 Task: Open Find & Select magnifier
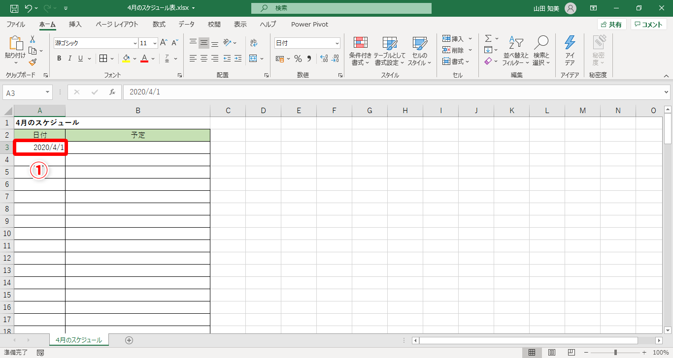coord(541,51)
